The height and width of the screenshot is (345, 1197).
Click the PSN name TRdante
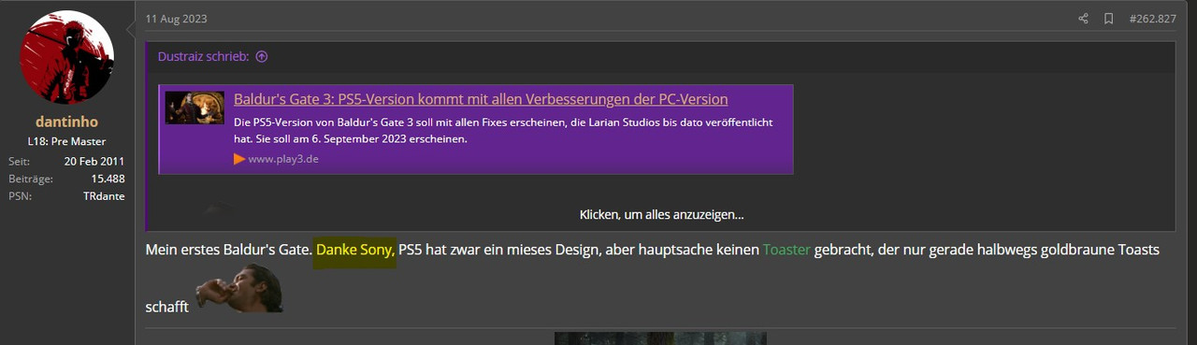pyautogui.click(x=104, y=195)
